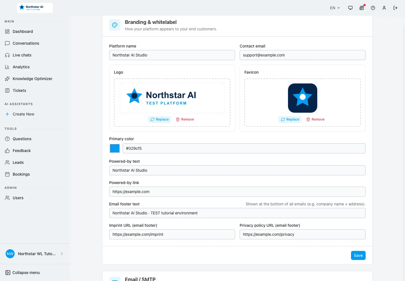Open the Users admin page text
Screen dimensions: 405x281
(18, 198)
